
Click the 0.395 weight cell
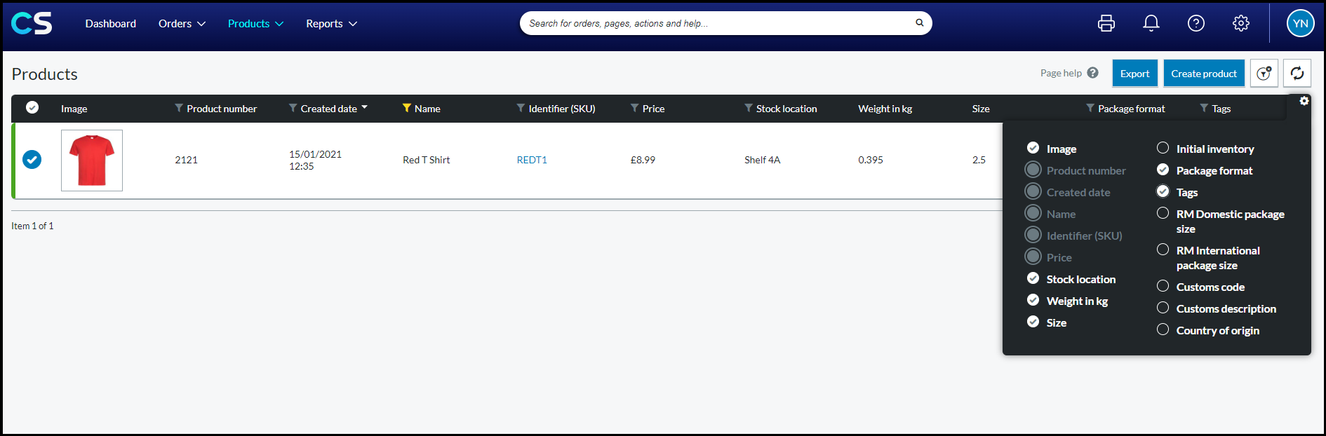point(871,160)
